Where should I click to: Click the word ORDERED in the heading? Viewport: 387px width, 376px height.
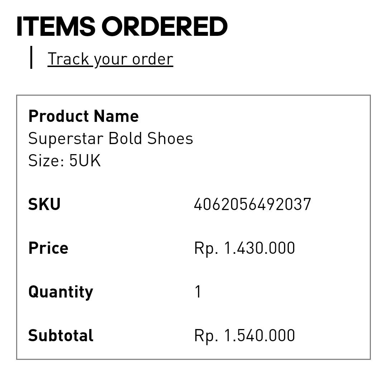[164, 27]
